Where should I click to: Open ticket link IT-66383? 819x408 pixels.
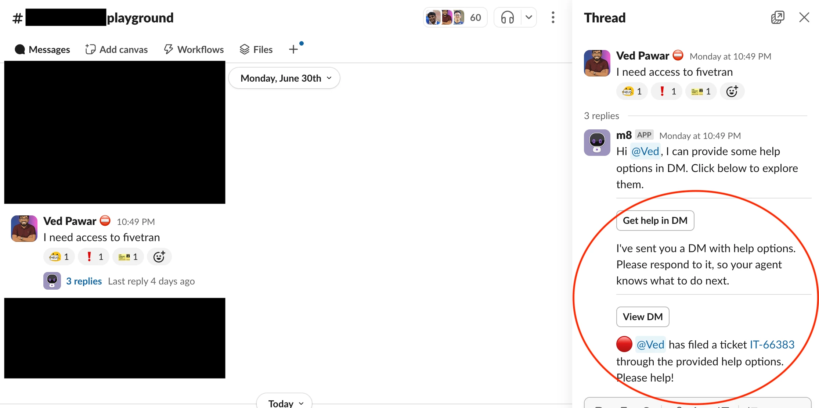772,345
